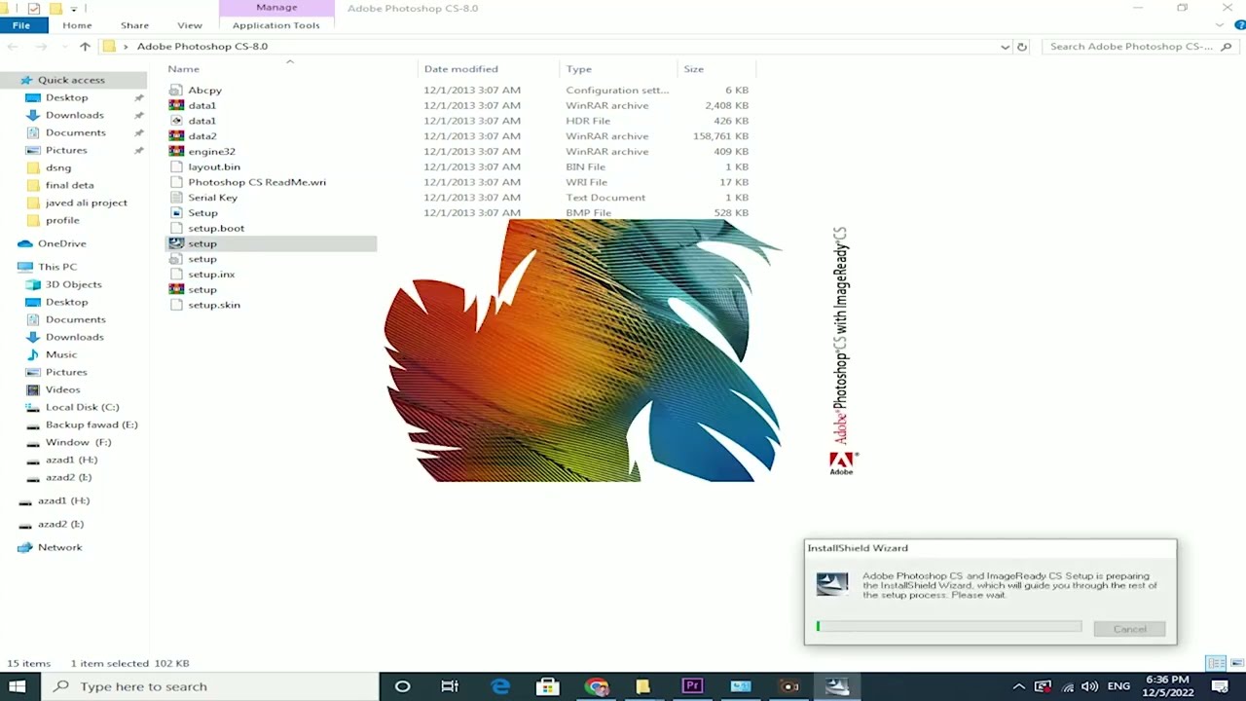Viewport: 1246px width, 701px height.
Task: Open javed ali project folder
Action: [86, 203]
